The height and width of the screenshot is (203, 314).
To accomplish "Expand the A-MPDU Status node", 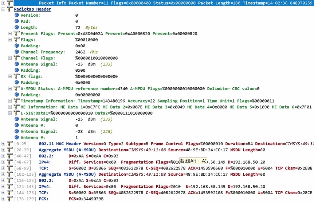I will click(x=10, y=89).
